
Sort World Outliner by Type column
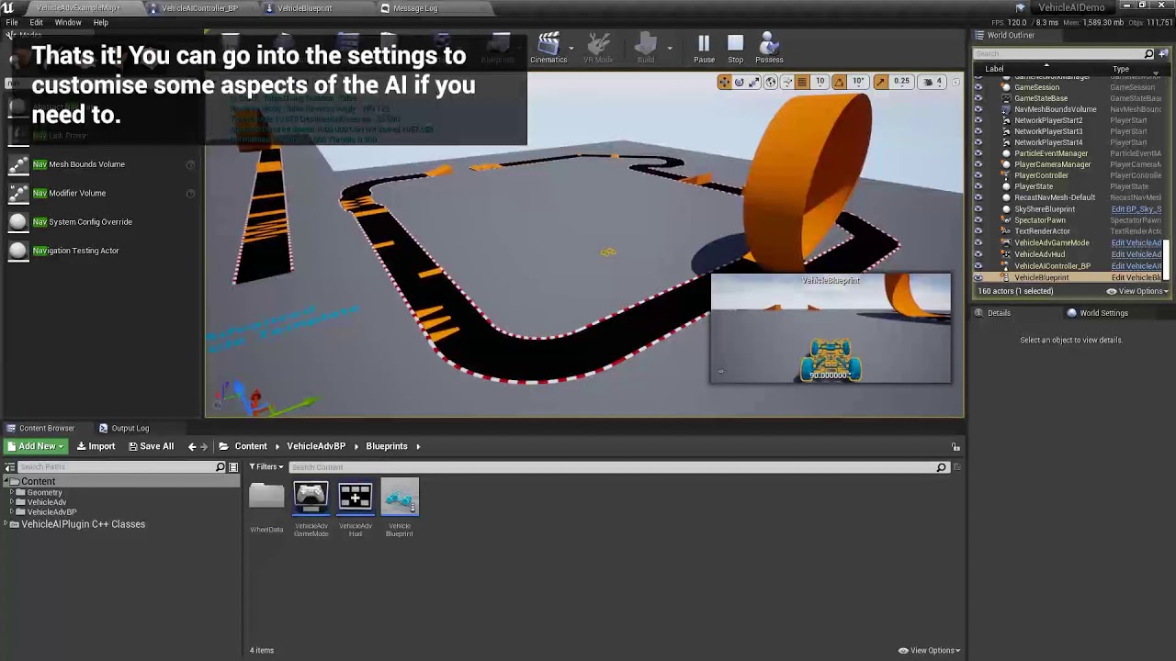[1121, 69]
